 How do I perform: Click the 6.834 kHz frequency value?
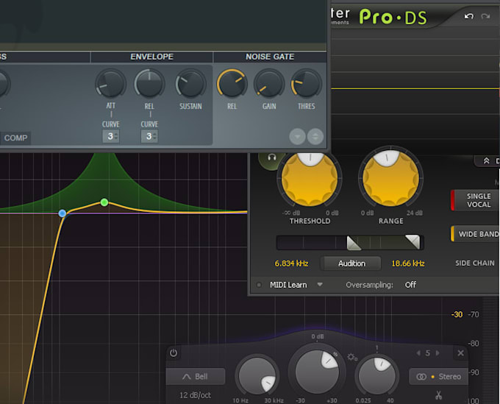[x=291, y=263]
